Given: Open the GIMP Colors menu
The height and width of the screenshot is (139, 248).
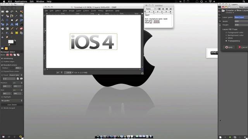Looking at the screenshot, I should (x=86, y=11).
